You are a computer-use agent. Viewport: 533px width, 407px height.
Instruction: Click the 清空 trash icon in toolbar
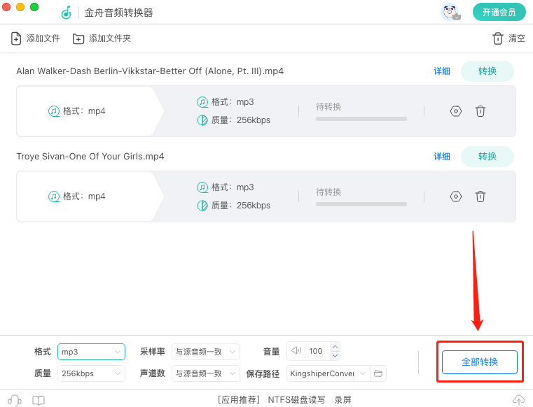[498, 38]
